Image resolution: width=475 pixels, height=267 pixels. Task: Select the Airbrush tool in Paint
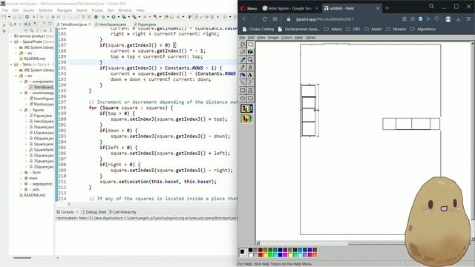coord(243,75)
